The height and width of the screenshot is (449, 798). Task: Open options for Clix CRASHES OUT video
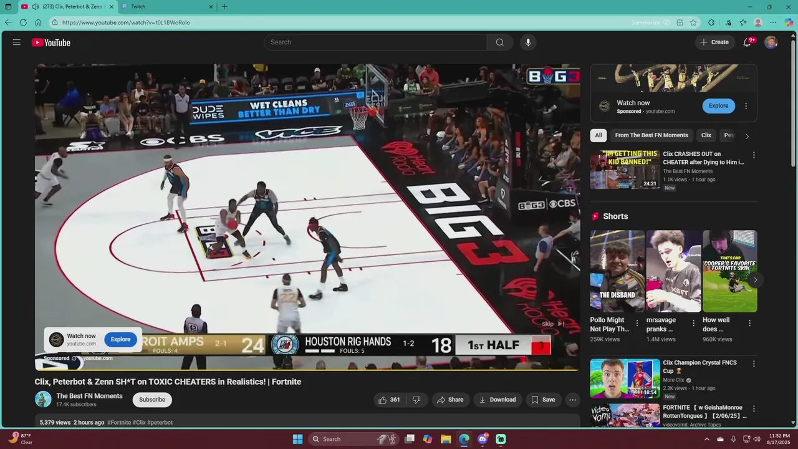click(754, 155)
